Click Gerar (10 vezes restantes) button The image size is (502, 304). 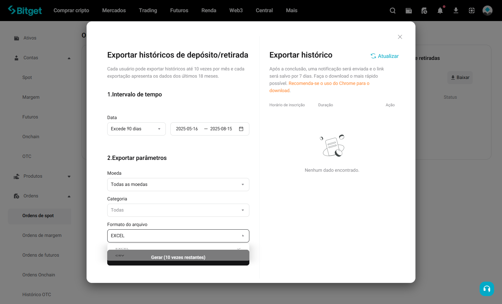pyautogui.click(x=178, y=258)
